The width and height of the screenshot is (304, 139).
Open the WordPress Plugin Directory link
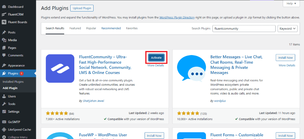[x=177, y=18]
